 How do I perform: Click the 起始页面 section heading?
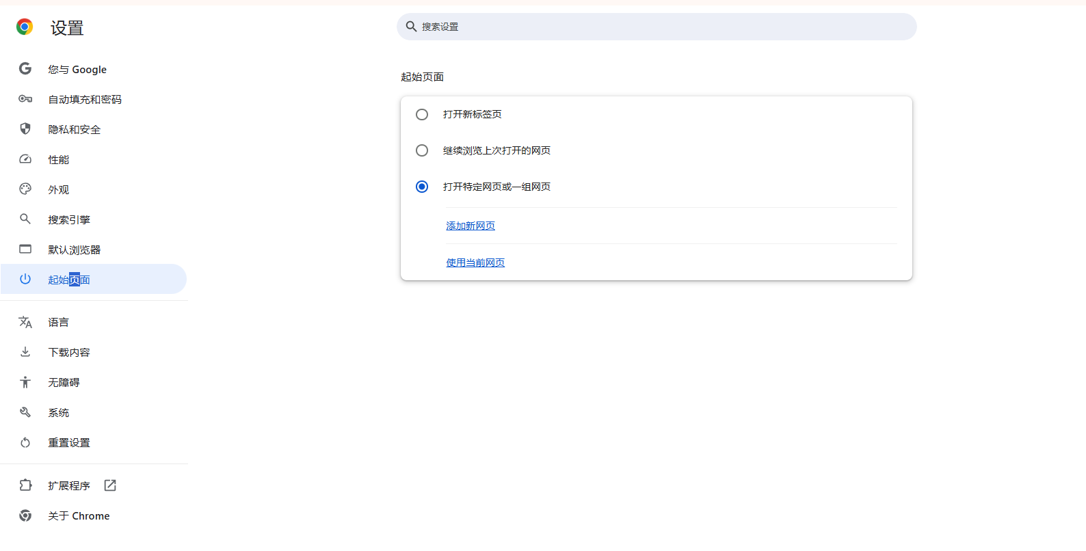(x=423, y=77)
